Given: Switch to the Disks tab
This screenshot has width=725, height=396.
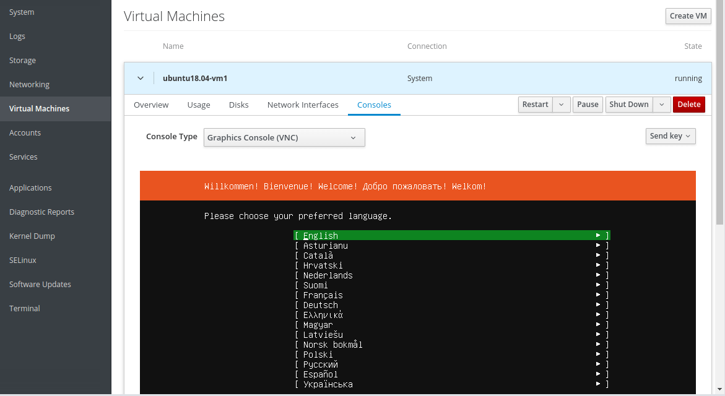Looking at the screenshot, I should pyautogui.click(x=238, y=105).
